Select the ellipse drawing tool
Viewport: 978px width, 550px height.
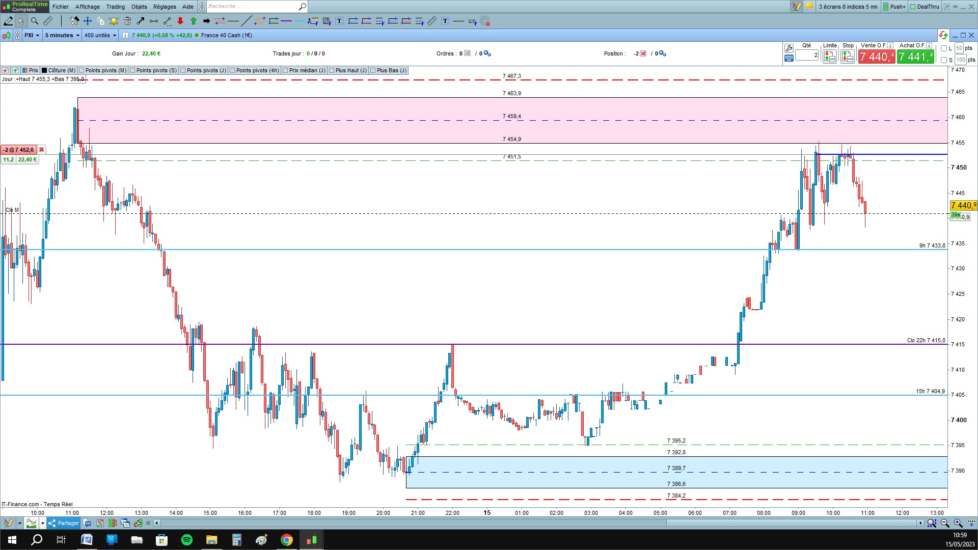(259, 21)
